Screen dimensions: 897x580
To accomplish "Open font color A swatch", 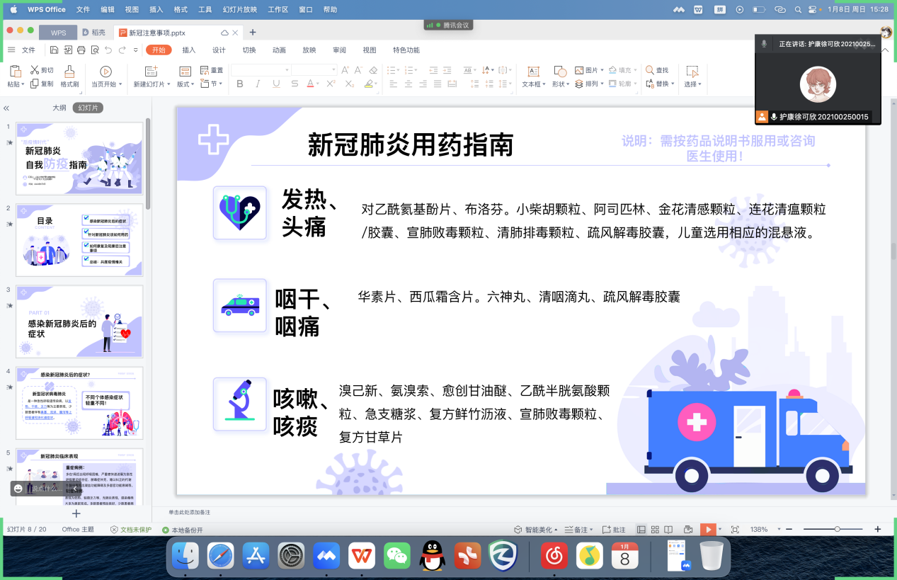I will click(x=309, y=84).
